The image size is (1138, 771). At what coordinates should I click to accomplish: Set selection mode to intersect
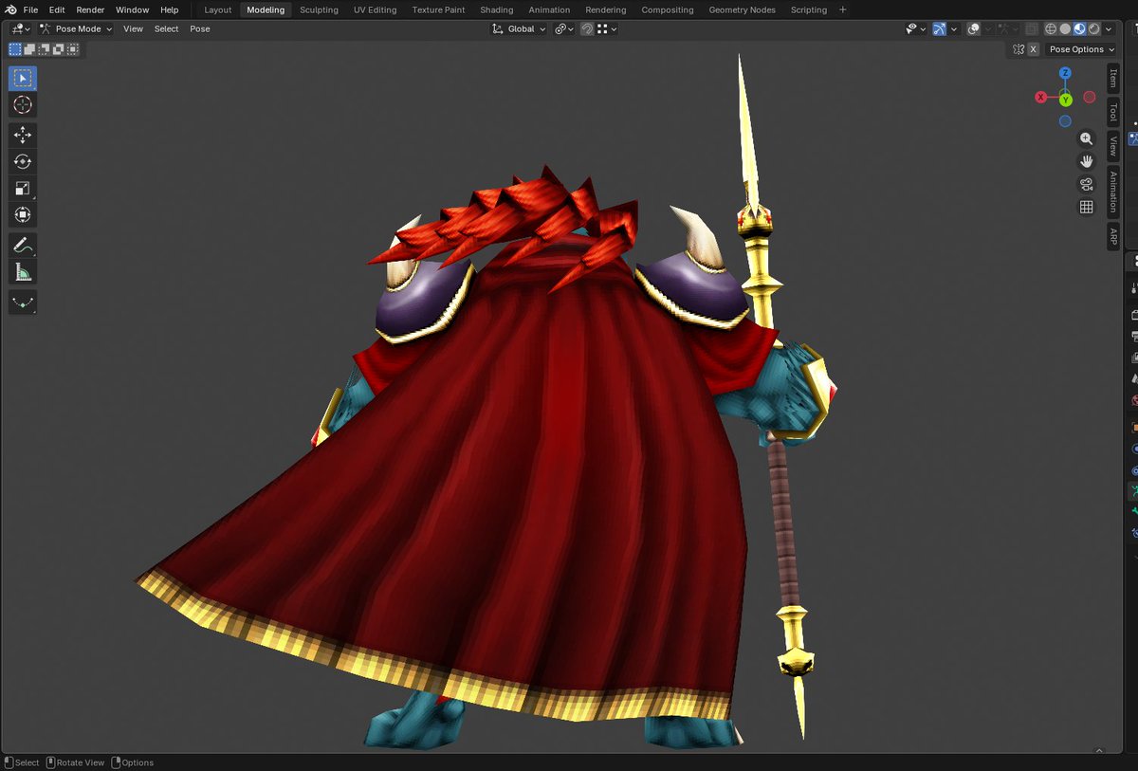pyautogui.click(x=72, y=48)
